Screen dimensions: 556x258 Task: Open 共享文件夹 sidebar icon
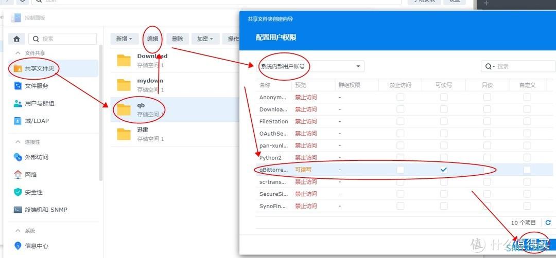tap(18, 68)
